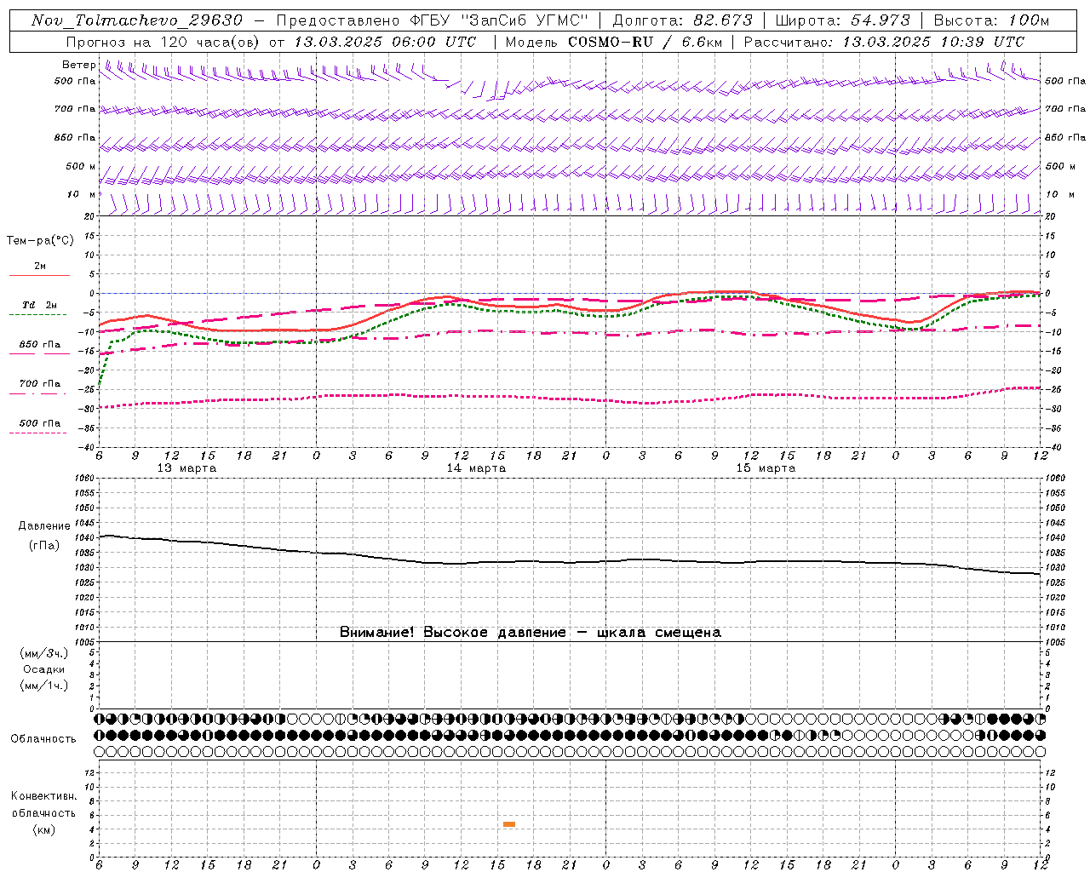Click the station title Nov_Tolmachevo_29630
Viewport: 1090px width, 872px height.
pos(137,20)
